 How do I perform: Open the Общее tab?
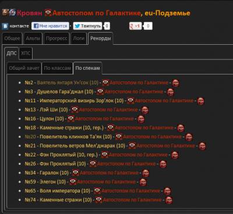[x=12, y=38]
